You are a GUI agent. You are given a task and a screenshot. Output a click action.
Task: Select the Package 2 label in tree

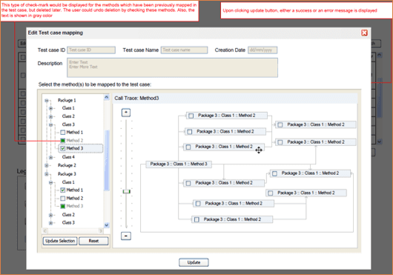[x=67, y=165]
